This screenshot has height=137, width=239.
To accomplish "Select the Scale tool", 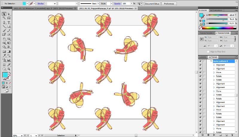I will pos(9,39).
